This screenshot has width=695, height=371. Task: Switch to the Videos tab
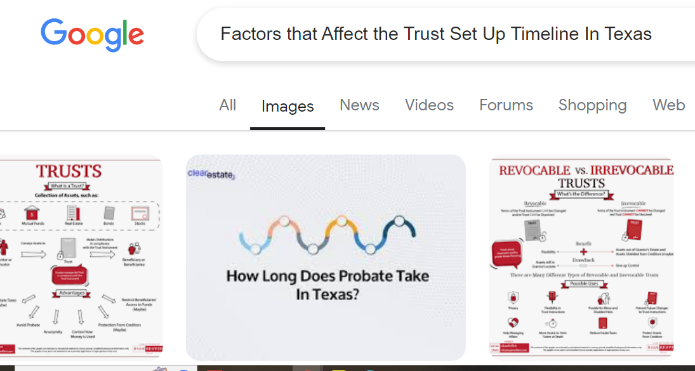point(429,105)
